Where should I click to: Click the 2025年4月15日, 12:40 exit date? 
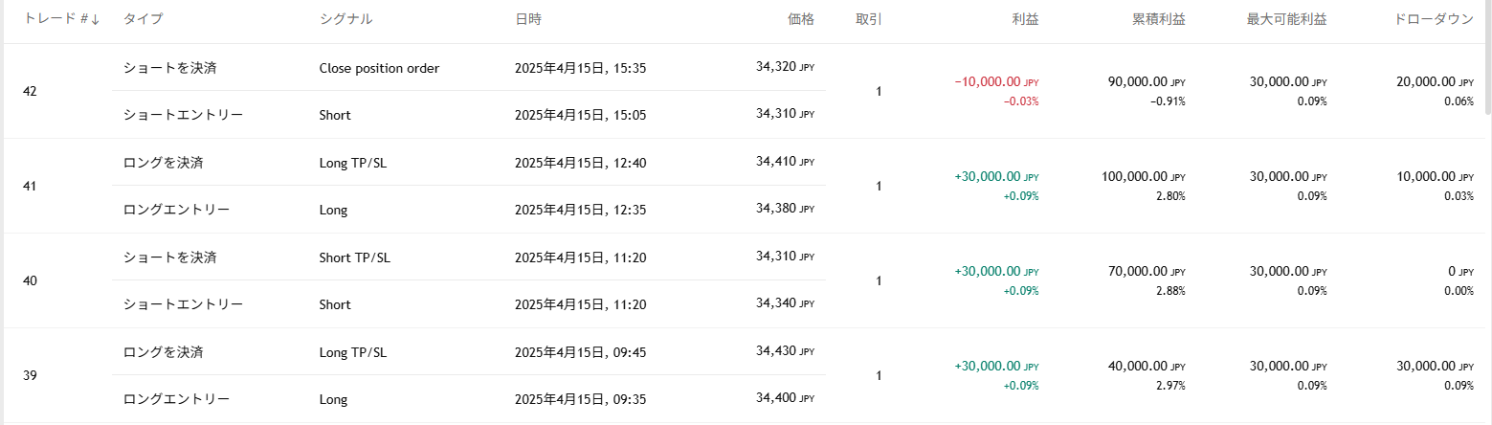click(x=580, y=164)
